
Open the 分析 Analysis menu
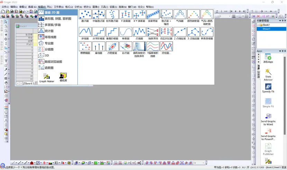click(x=78, y=7)
